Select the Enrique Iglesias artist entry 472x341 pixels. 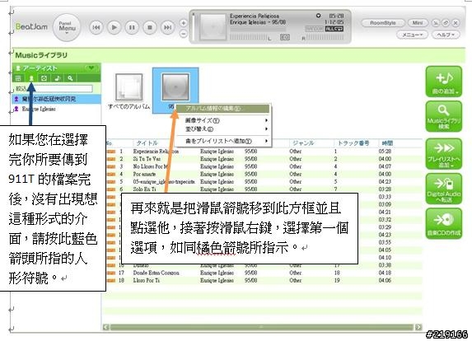point(56,109)
